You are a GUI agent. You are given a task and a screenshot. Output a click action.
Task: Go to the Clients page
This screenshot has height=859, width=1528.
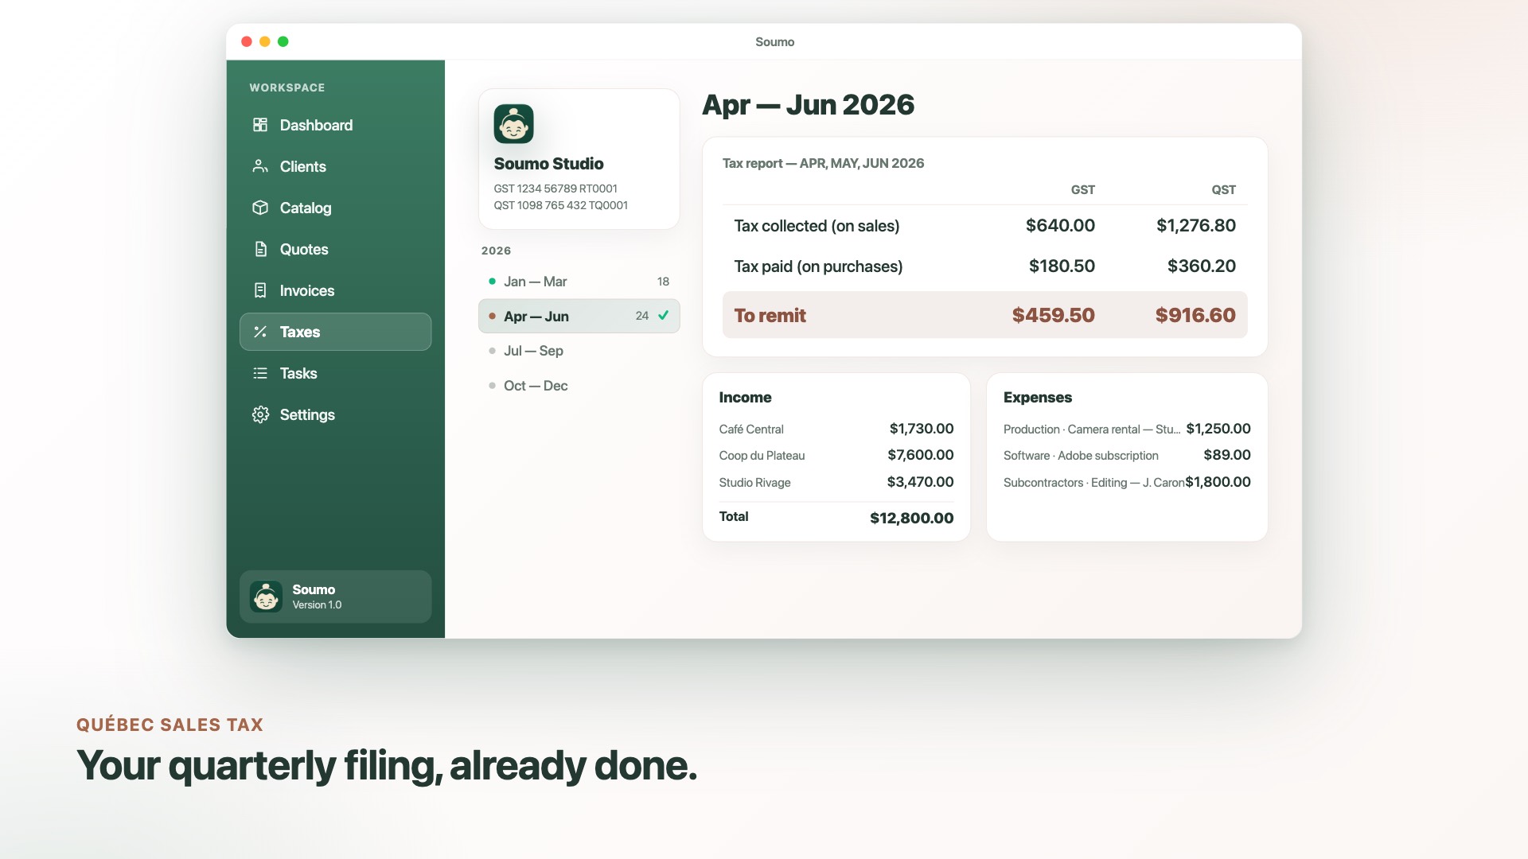point(335,166)
